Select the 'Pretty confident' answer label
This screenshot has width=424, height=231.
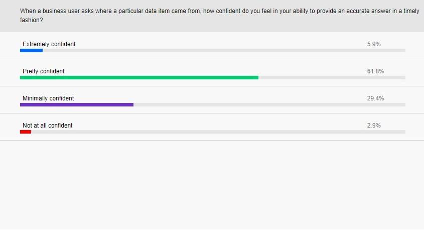[x=44, y=71]
